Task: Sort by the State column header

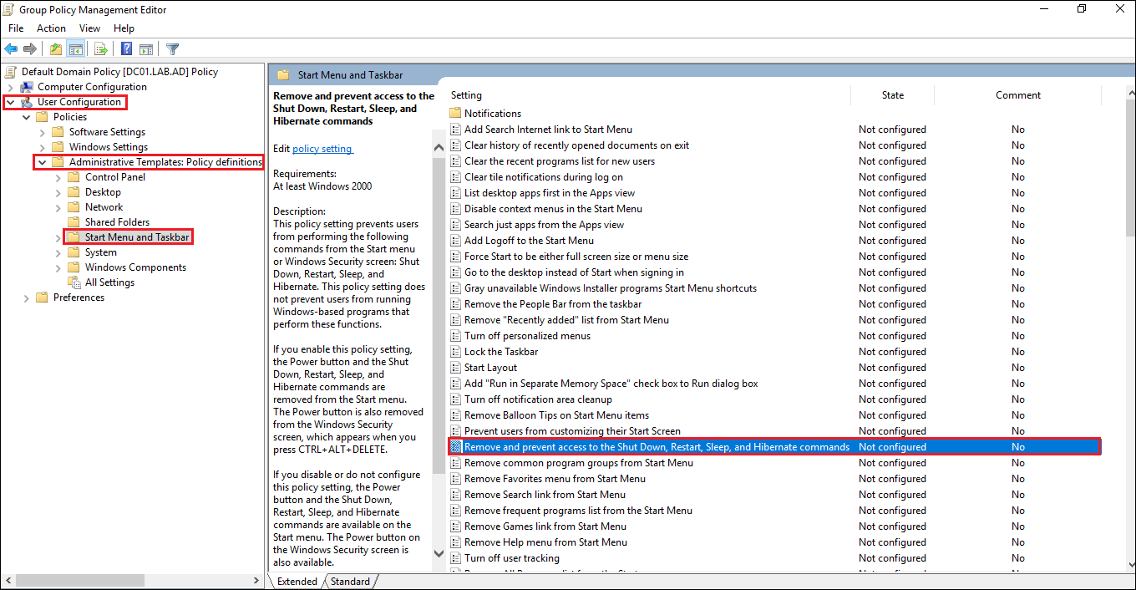Action: 892,95
